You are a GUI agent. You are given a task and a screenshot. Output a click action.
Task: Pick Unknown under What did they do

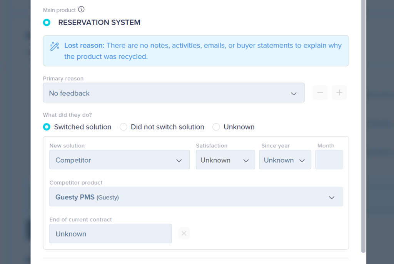tap(216, 127)
